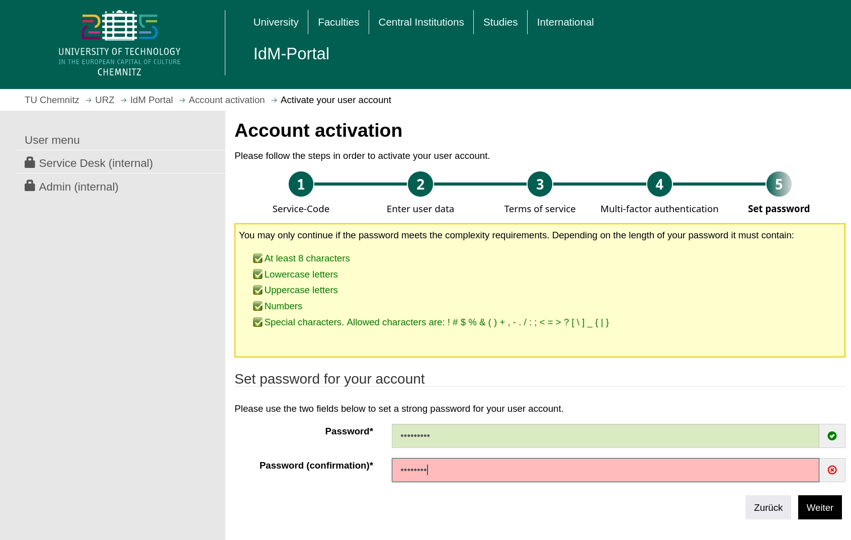The image size is (851, 540).
Task: Open the International navigation item
Action: [565, 22]
